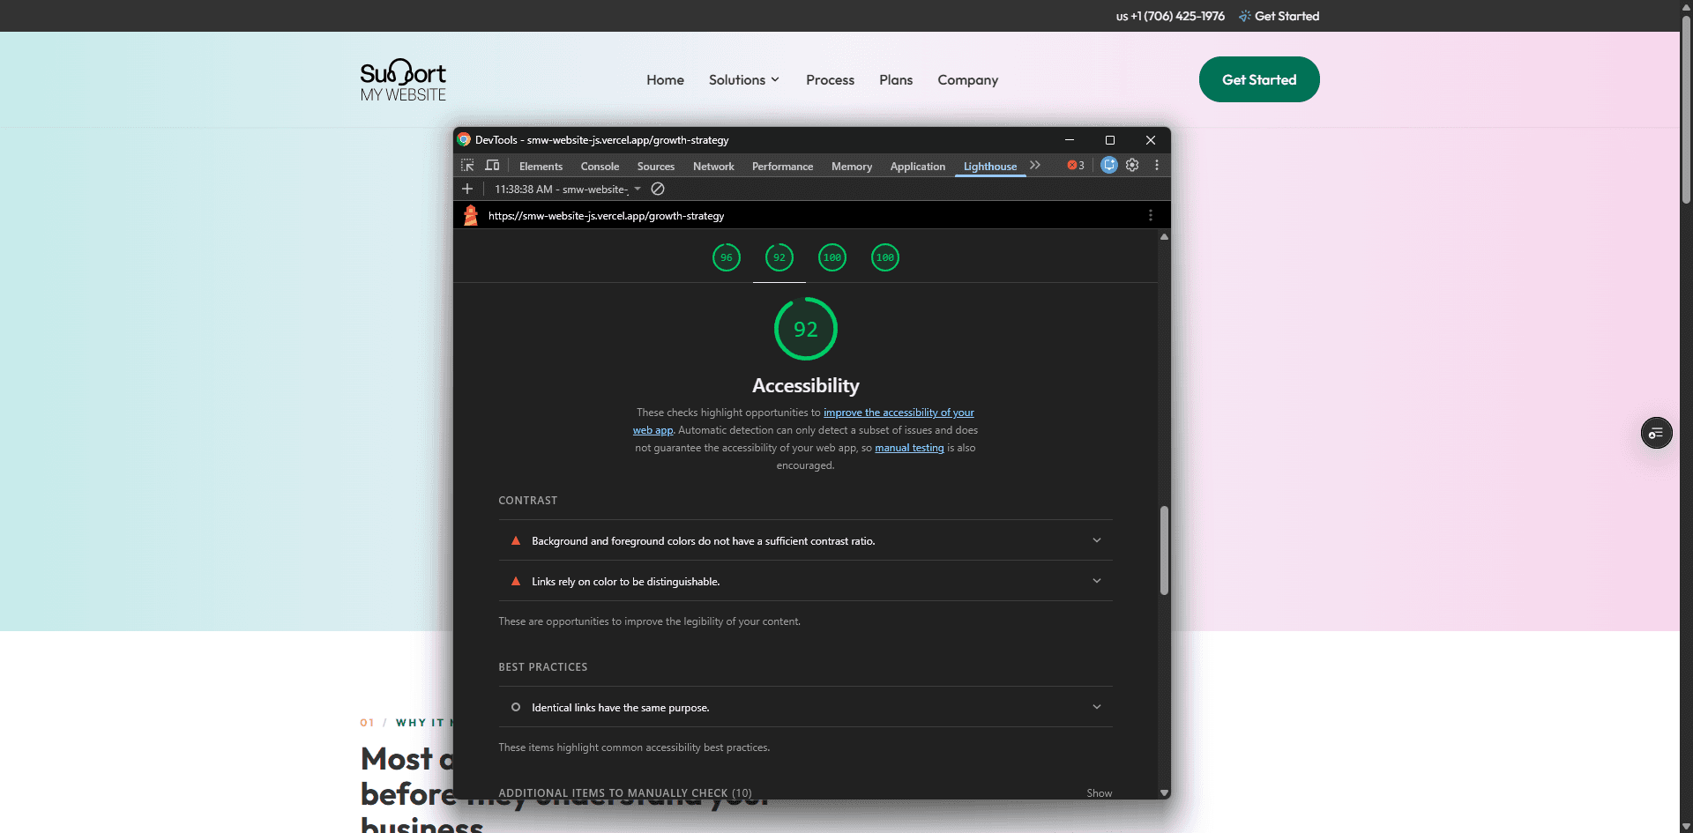Viewport: 1693px width, 833px height.
Task: Click the Lighthouse scrollbar down arrow
Action: 1164,793
